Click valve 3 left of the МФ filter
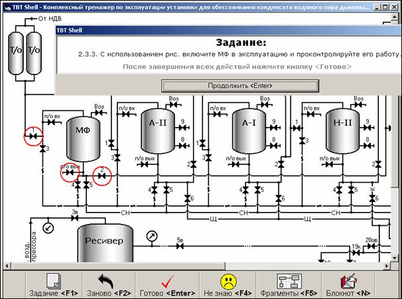Screen dimensions: 402x299 [x=42, y=149]
